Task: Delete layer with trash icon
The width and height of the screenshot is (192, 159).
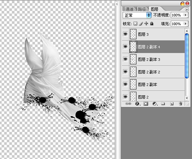Action: pyautogui.click(x=180, y=104)
